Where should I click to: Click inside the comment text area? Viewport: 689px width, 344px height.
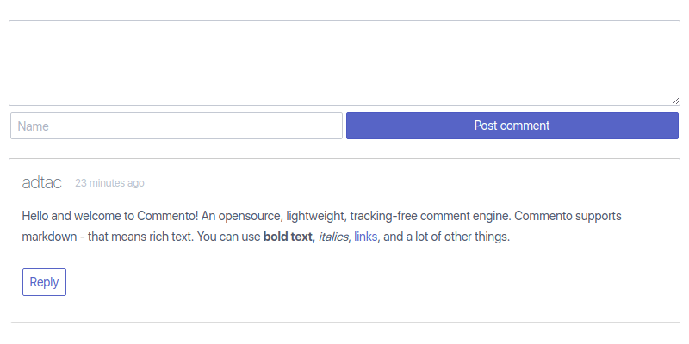tap(344, 63)
